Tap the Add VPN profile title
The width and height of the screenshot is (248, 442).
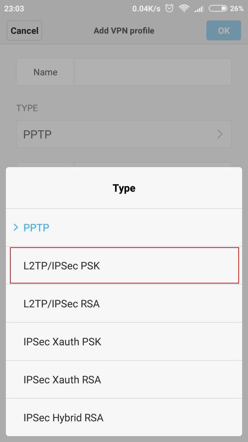124,31
